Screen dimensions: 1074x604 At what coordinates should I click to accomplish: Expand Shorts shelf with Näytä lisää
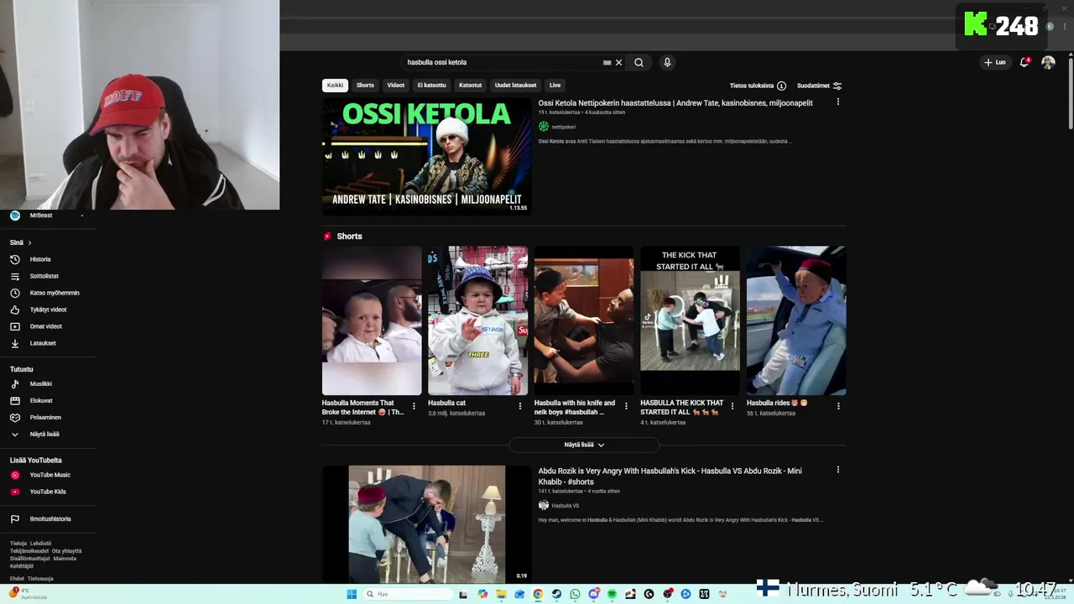(x=584, y=445)
